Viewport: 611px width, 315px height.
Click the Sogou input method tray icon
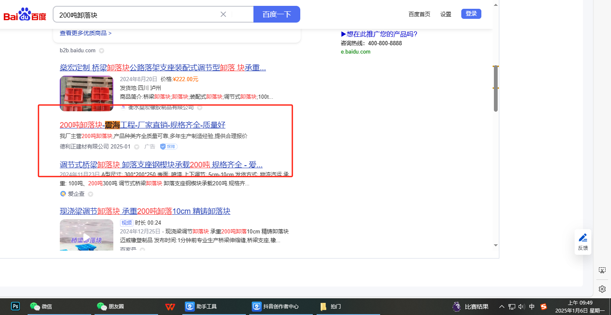click(543, 307)
